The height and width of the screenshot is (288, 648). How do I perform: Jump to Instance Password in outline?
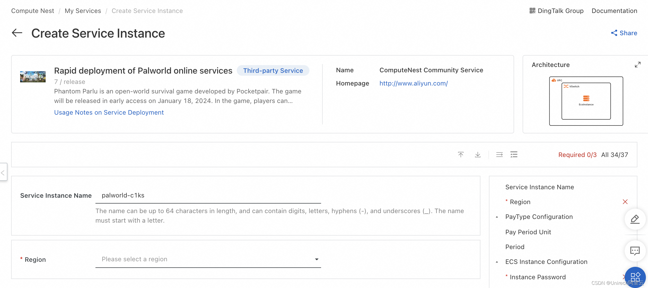pyautogui.click(x=538, y=277)
